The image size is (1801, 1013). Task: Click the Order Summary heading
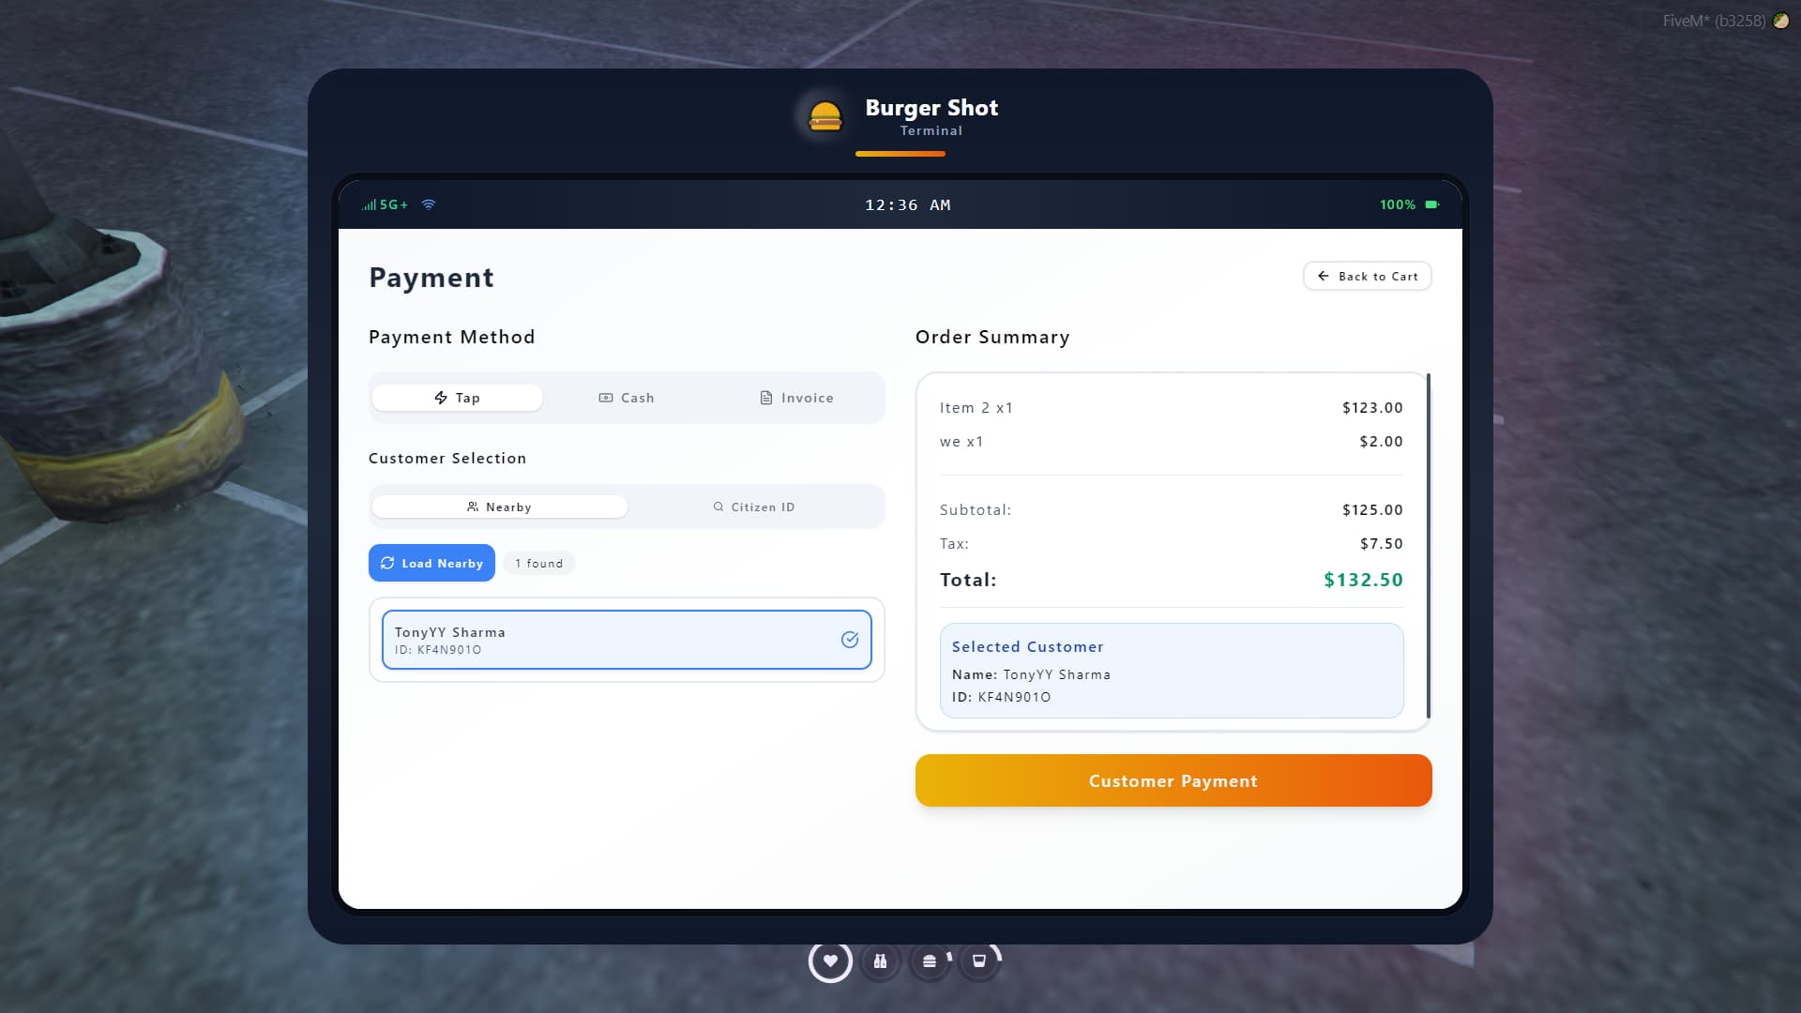tap(992, 337)
